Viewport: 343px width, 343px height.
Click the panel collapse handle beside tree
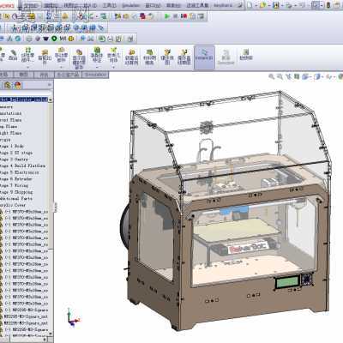tap(56, 207)
